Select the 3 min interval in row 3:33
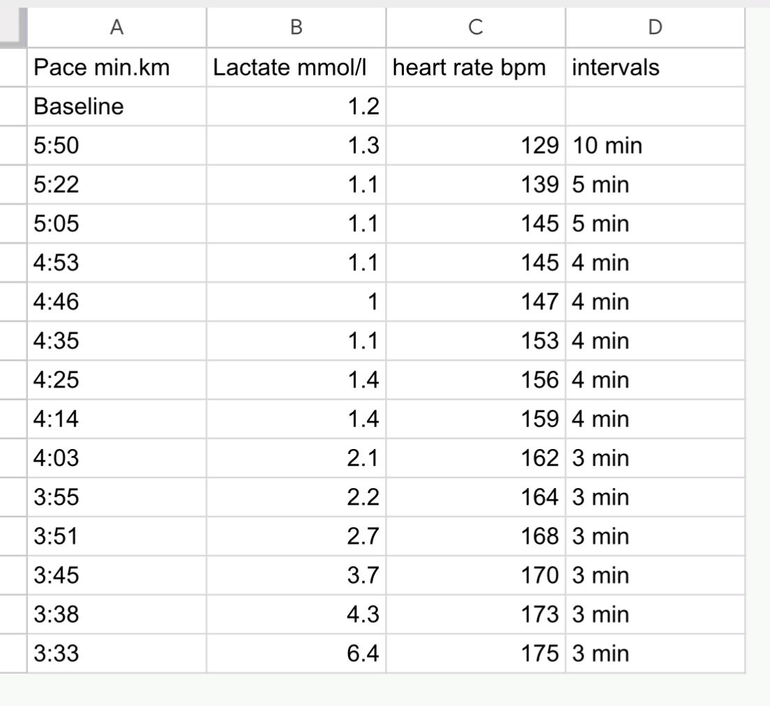The image size is (770, 706). [655, 654]
